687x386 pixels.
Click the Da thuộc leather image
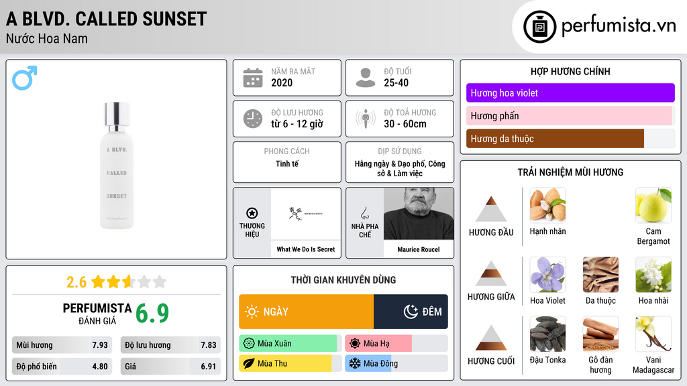coord(600,274)
